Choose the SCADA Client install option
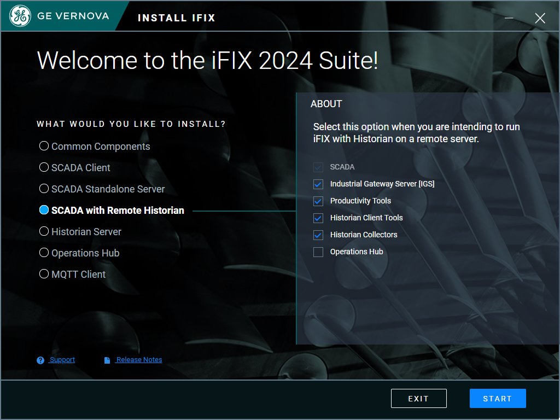This screenshot has width=560, height=420. pos(44,167)
